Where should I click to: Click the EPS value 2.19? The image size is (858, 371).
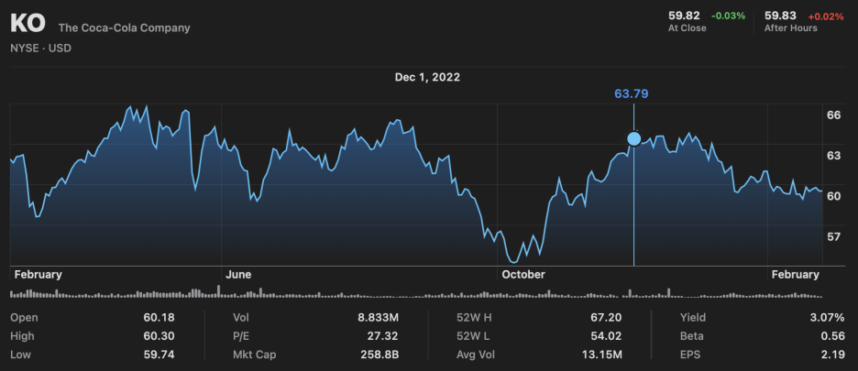point(833,355)
